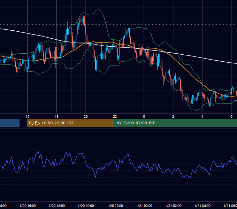Click the 1/21 04:00 date label
Image resolution: width=237 pixels, height=209 pixels.
point(202,206)
